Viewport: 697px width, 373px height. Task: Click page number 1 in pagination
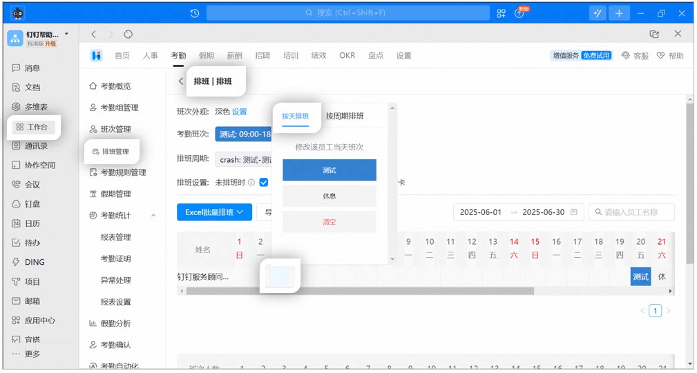click(x=656, y=310)
